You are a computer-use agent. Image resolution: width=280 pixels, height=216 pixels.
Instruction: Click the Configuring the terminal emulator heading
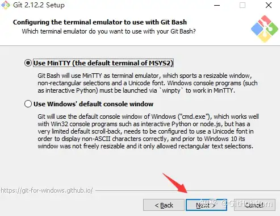pos(100,22)
